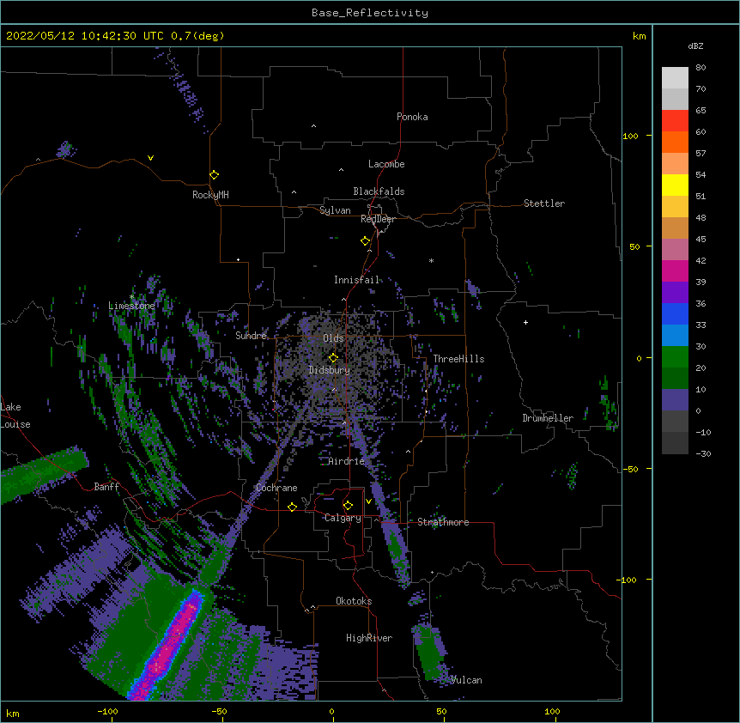Click the Sundre city label
The width and height of the screenshot is (740, 723).
[251, 336]
